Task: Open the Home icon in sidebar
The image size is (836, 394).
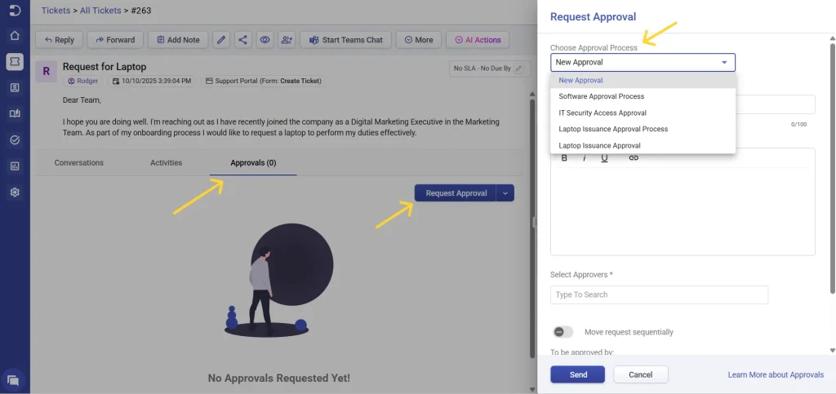Action: tap(14, 36)
